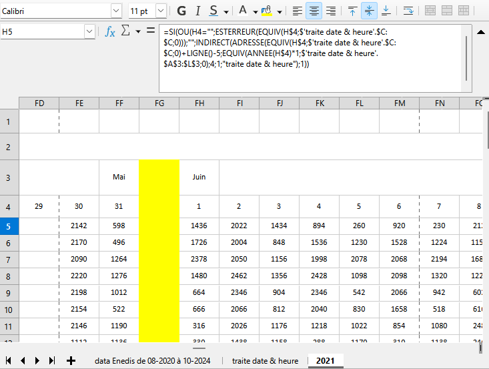Viewport: 489px width, 369px height.
Task: Collapse the formula bar with arrow
Action: click(481, 32)
